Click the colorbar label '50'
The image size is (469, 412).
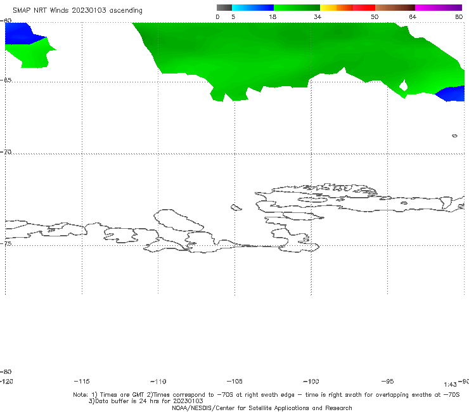[375, 16]
